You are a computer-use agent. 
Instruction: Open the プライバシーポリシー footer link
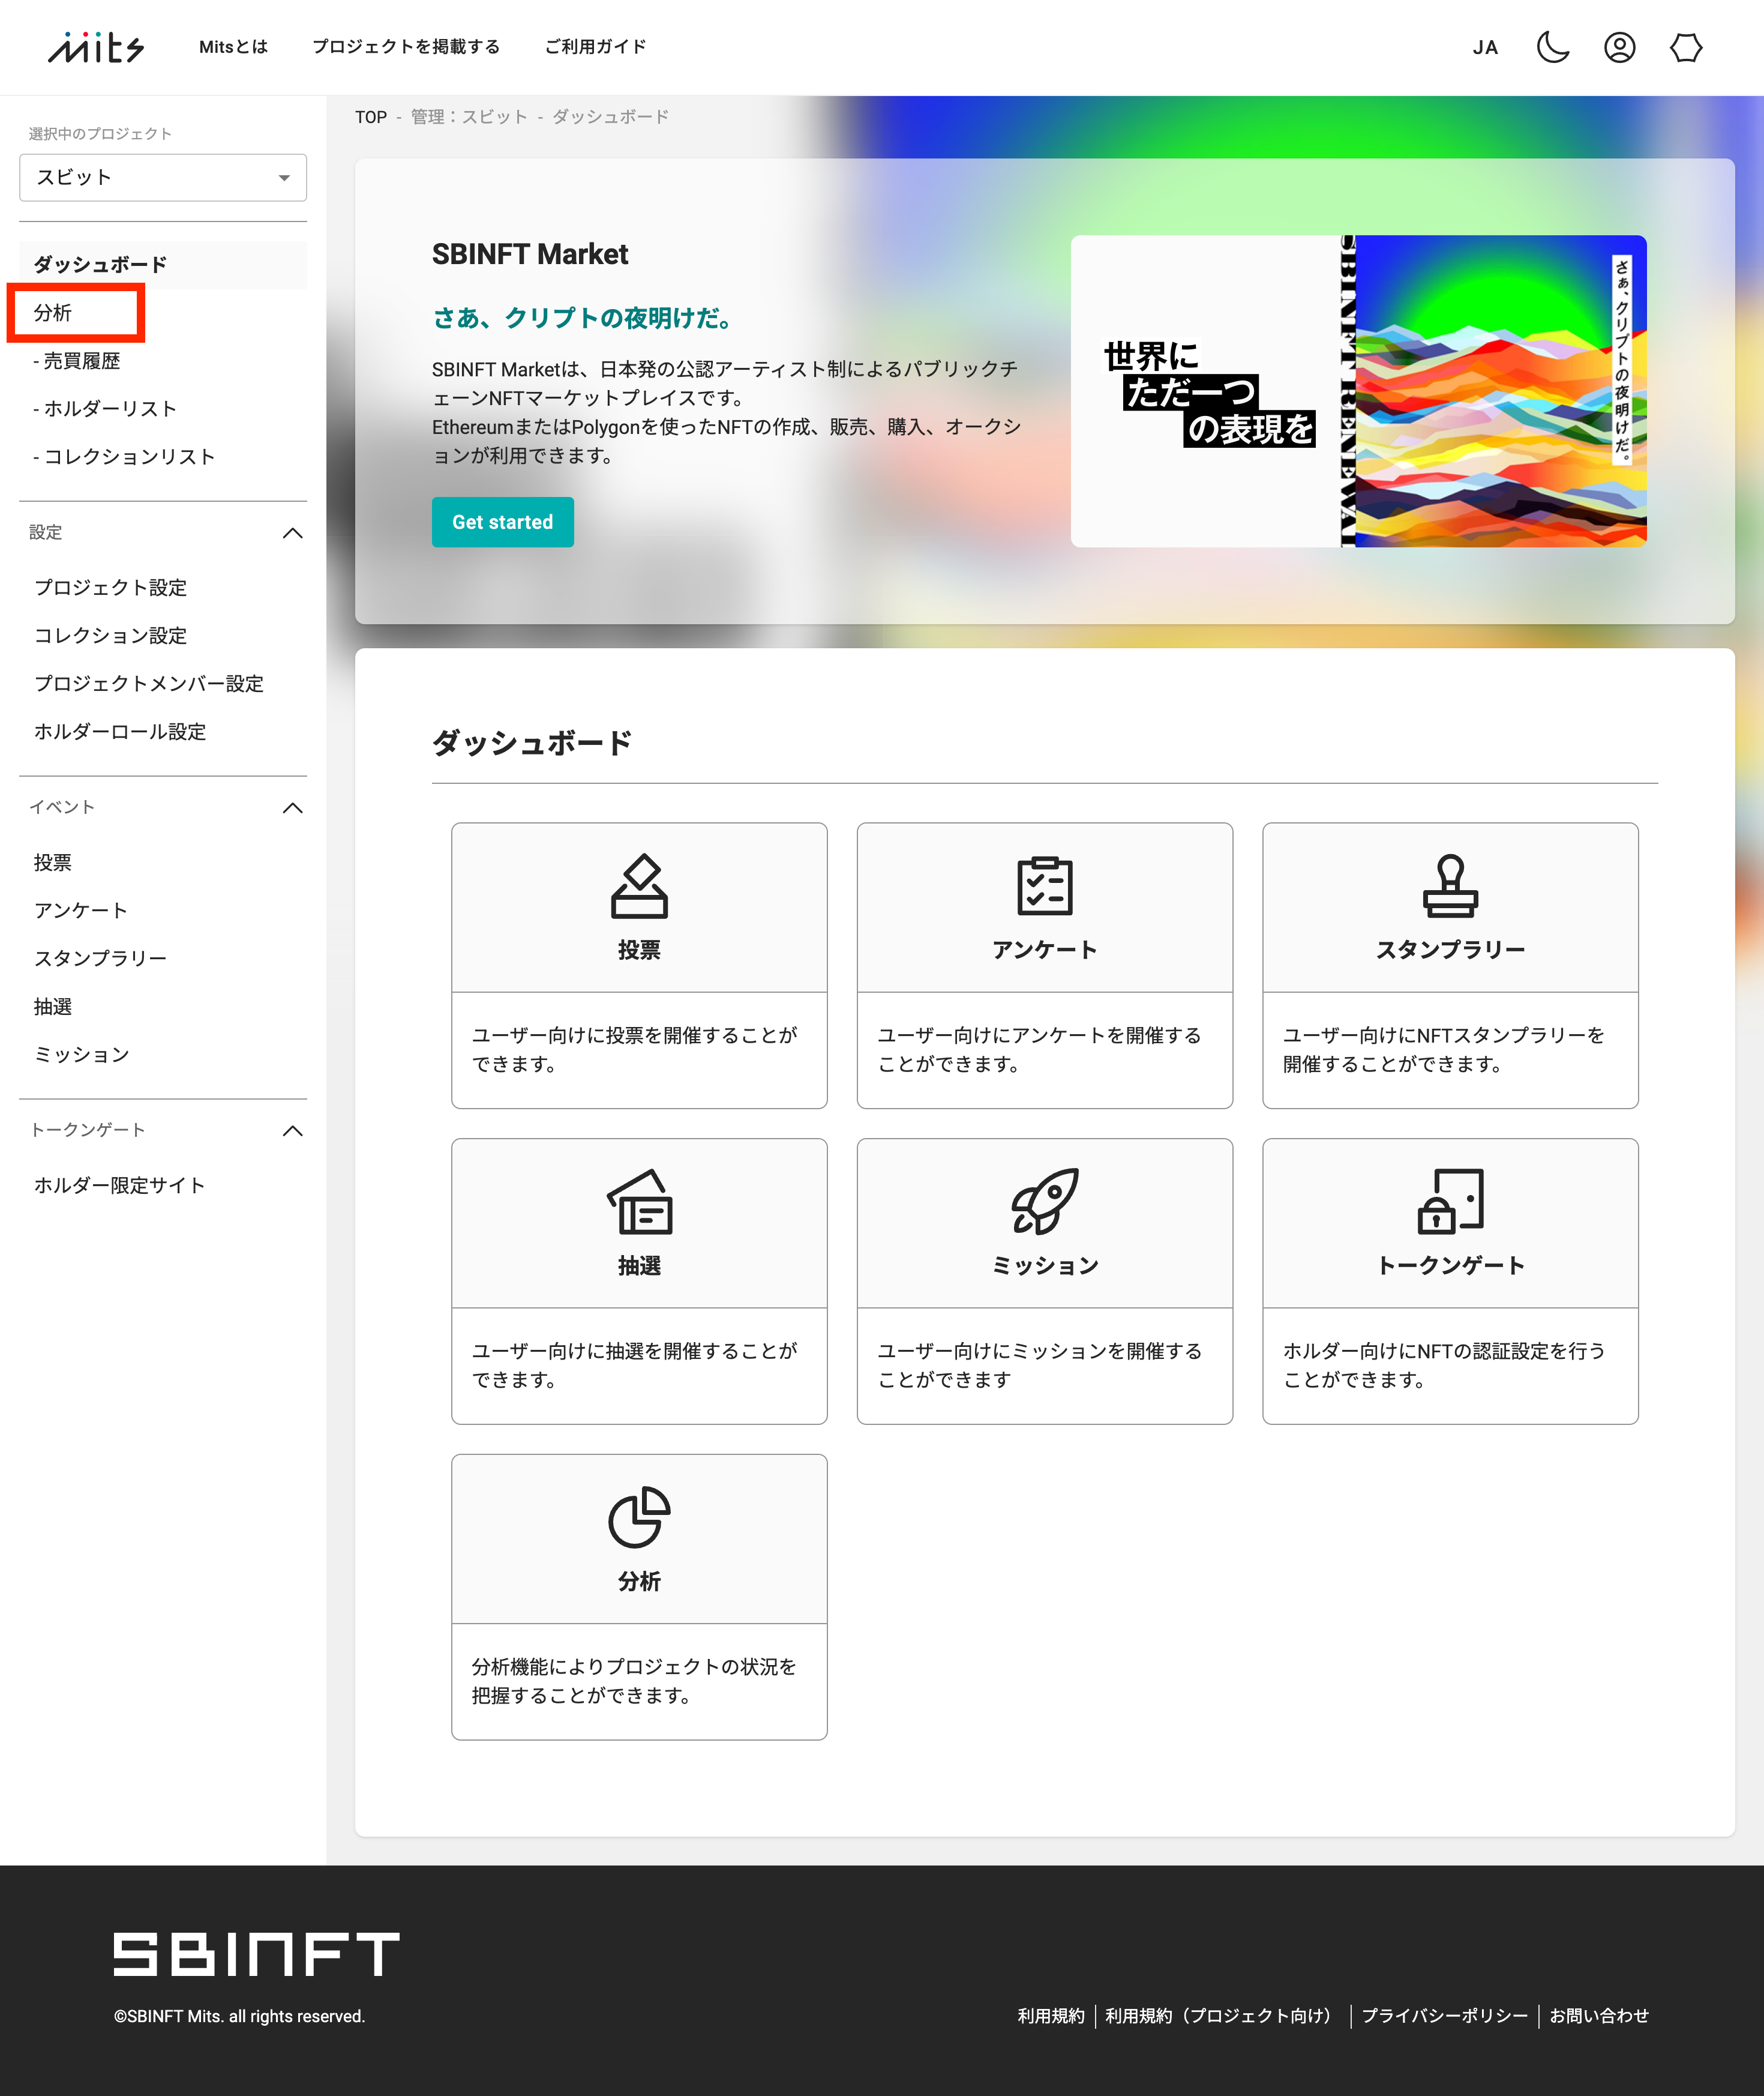(1444, 2016)
